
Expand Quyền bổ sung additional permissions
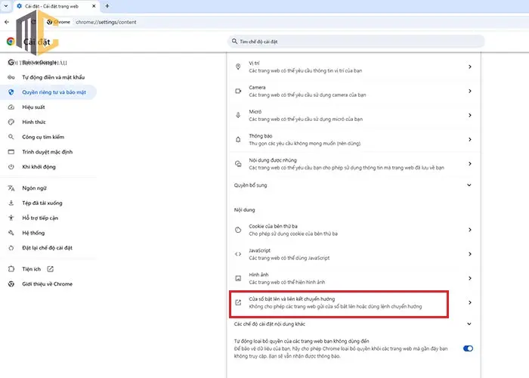click(354, 185)
